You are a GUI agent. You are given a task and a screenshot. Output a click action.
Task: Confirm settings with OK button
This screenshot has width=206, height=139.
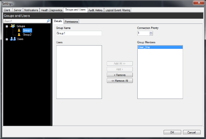(172, 132)
